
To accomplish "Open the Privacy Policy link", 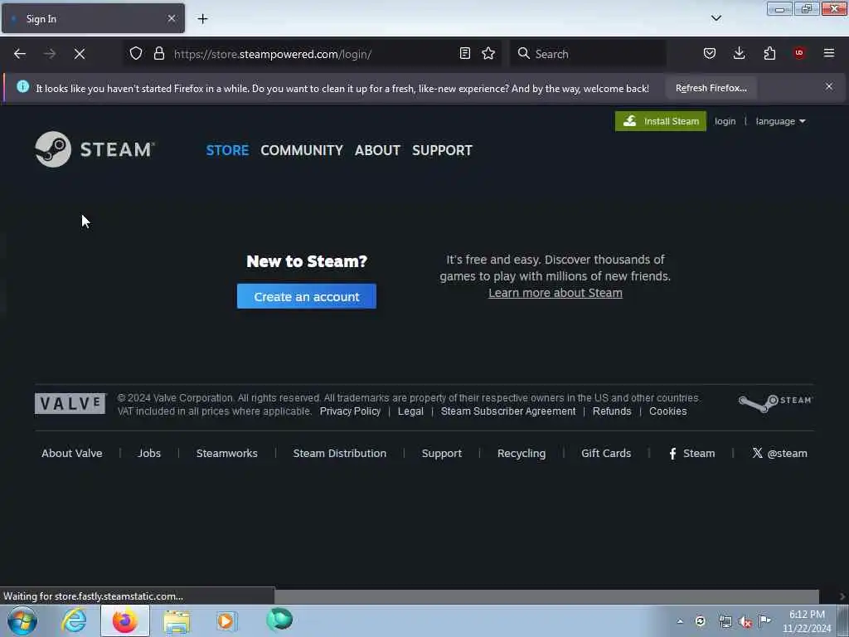I will pyautogui.click(x=351, y=411).
